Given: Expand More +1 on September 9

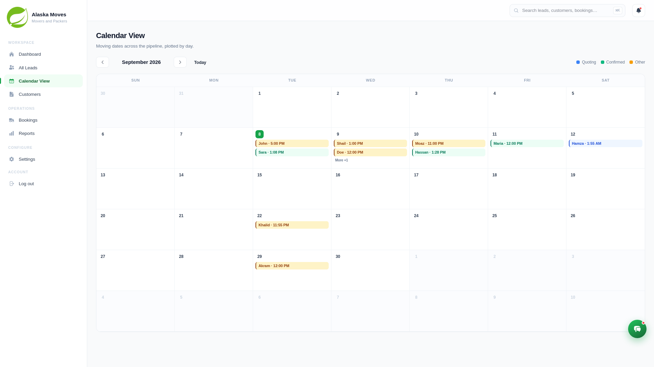Looking at the screenshot, I should coord(341,160).
